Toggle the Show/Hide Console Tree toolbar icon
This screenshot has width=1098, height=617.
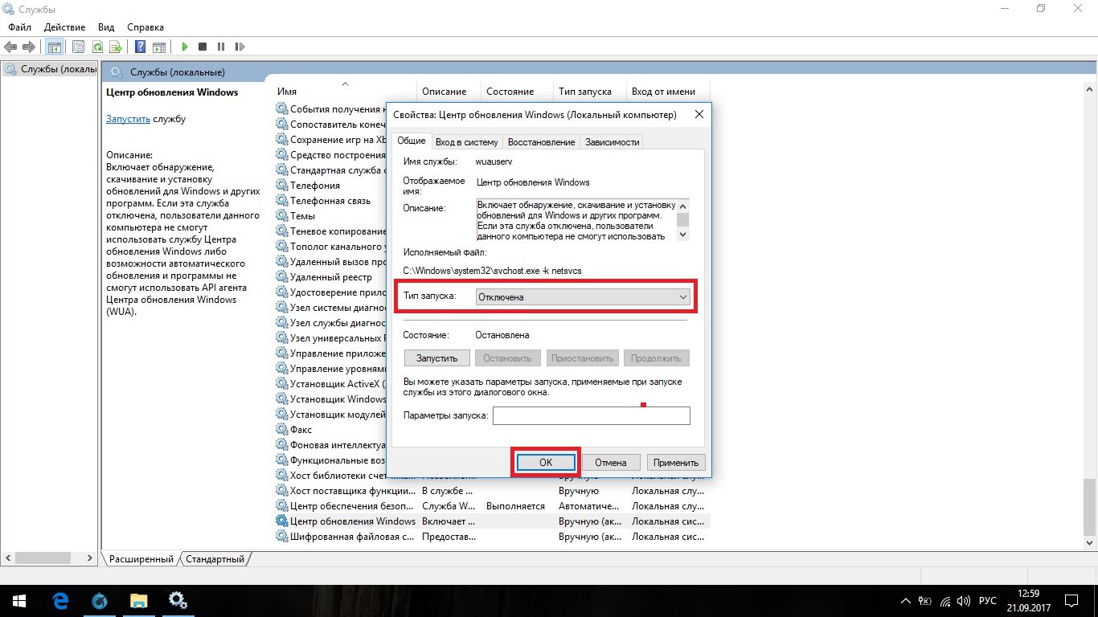pos(55,47)
